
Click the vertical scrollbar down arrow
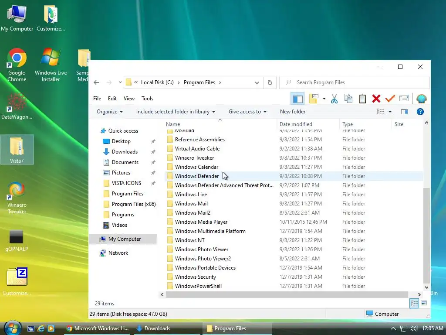[426, 287]
